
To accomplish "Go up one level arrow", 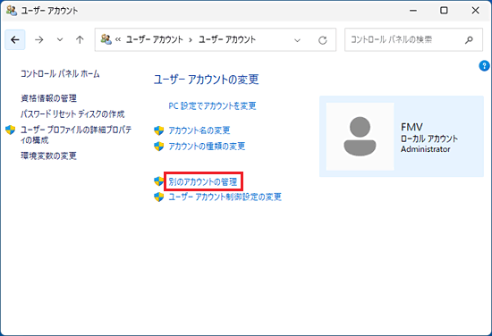I will point(80,40).
